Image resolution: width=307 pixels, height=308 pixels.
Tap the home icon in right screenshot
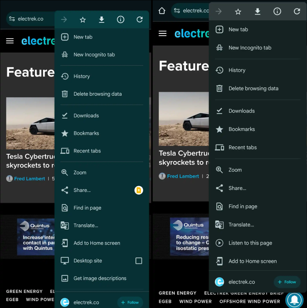tap(162, 11)
